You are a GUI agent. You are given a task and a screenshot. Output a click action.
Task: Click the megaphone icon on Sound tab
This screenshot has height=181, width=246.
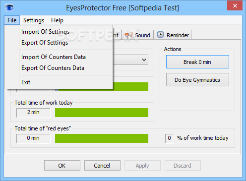pos(128,35)
